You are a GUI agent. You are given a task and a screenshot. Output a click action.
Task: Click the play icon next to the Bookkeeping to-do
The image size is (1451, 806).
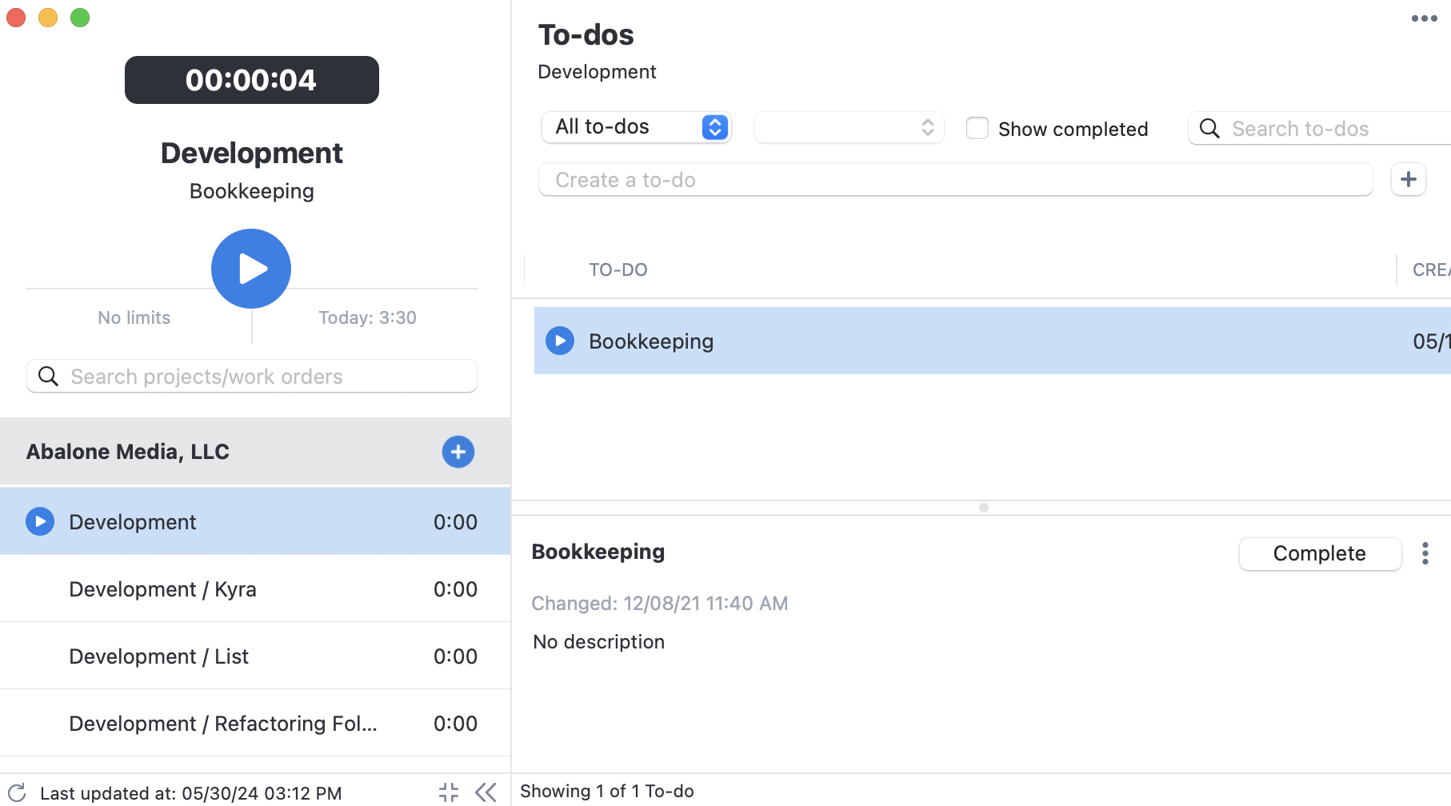560,341
